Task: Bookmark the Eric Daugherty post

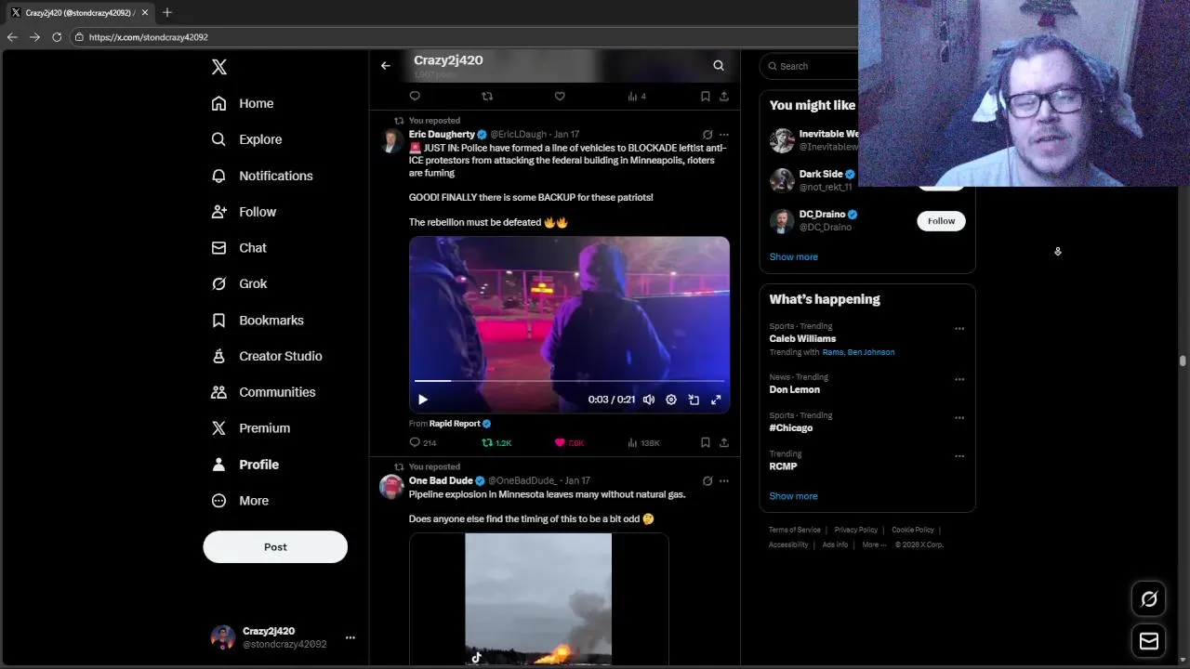Action: point(706,443)
